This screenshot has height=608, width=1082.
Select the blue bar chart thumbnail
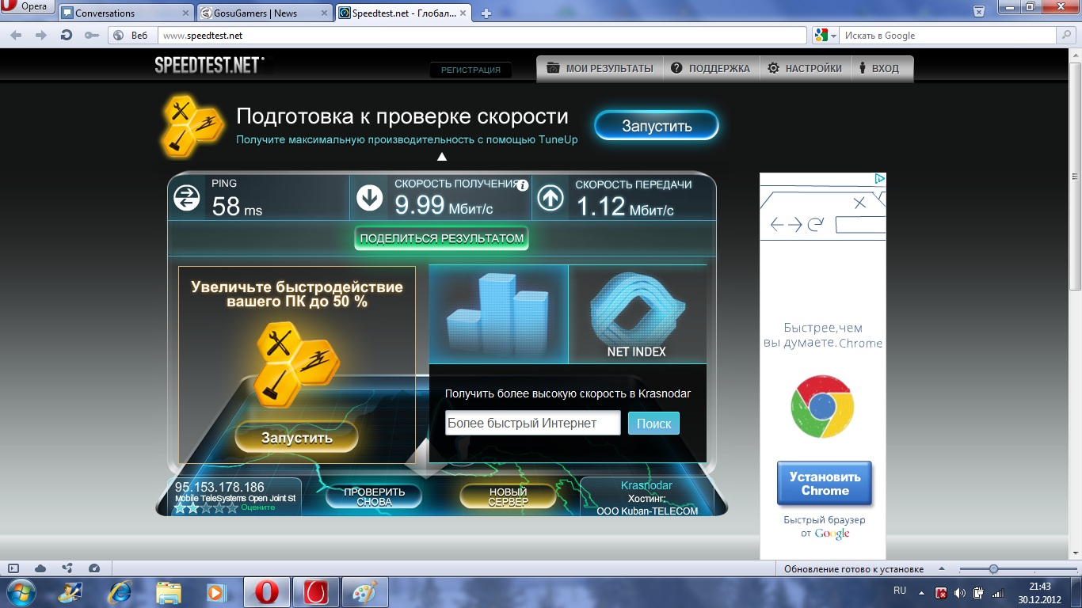pos(498,313)
